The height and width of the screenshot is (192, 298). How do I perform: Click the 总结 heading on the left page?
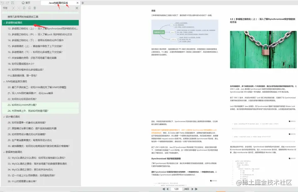pos(153,11)
